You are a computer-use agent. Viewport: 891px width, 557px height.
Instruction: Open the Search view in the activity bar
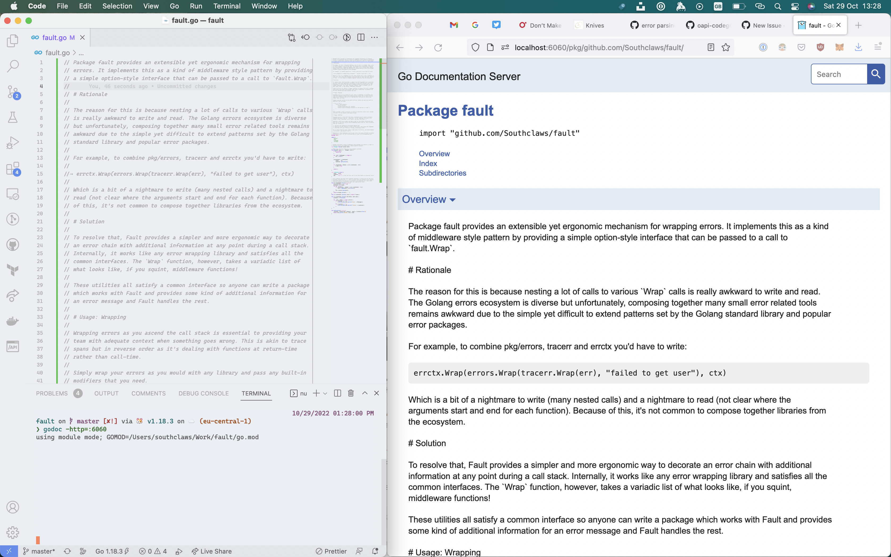pyautogui.click(x=13, y=66)
